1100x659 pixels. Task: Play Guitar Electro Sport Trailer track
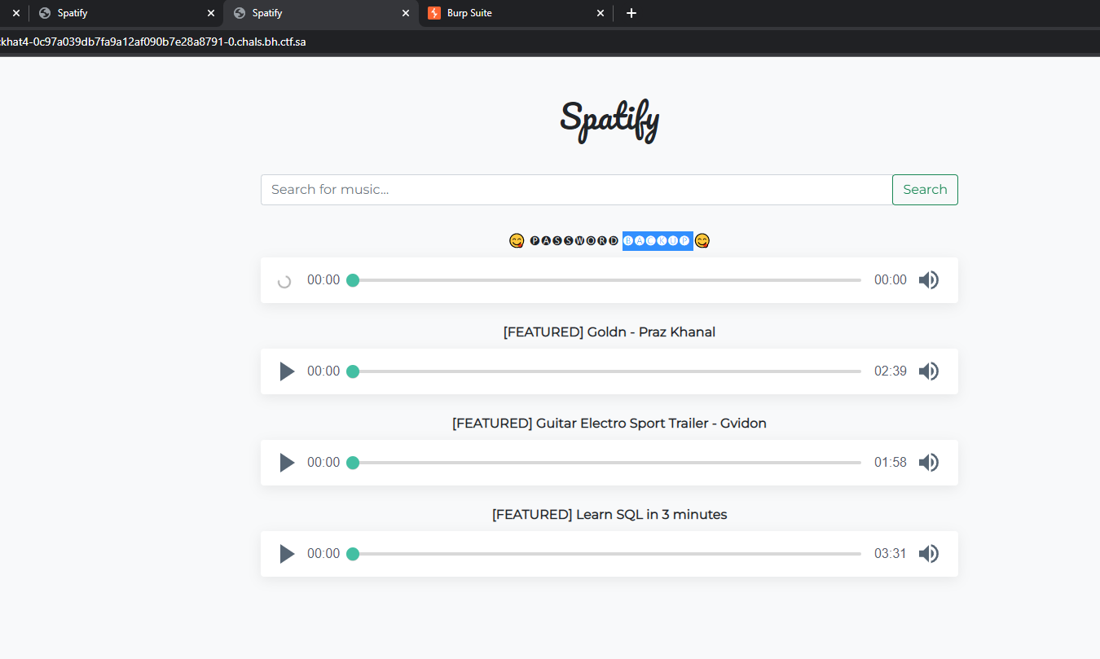(287, 463)
